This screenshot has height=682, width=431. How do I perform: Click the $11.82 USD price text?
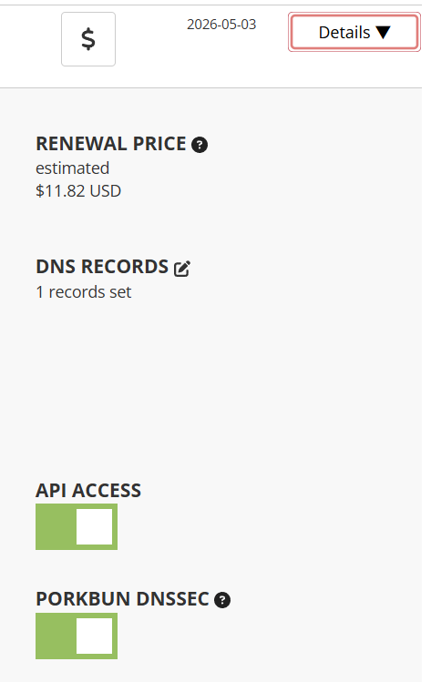click(78, 191)
